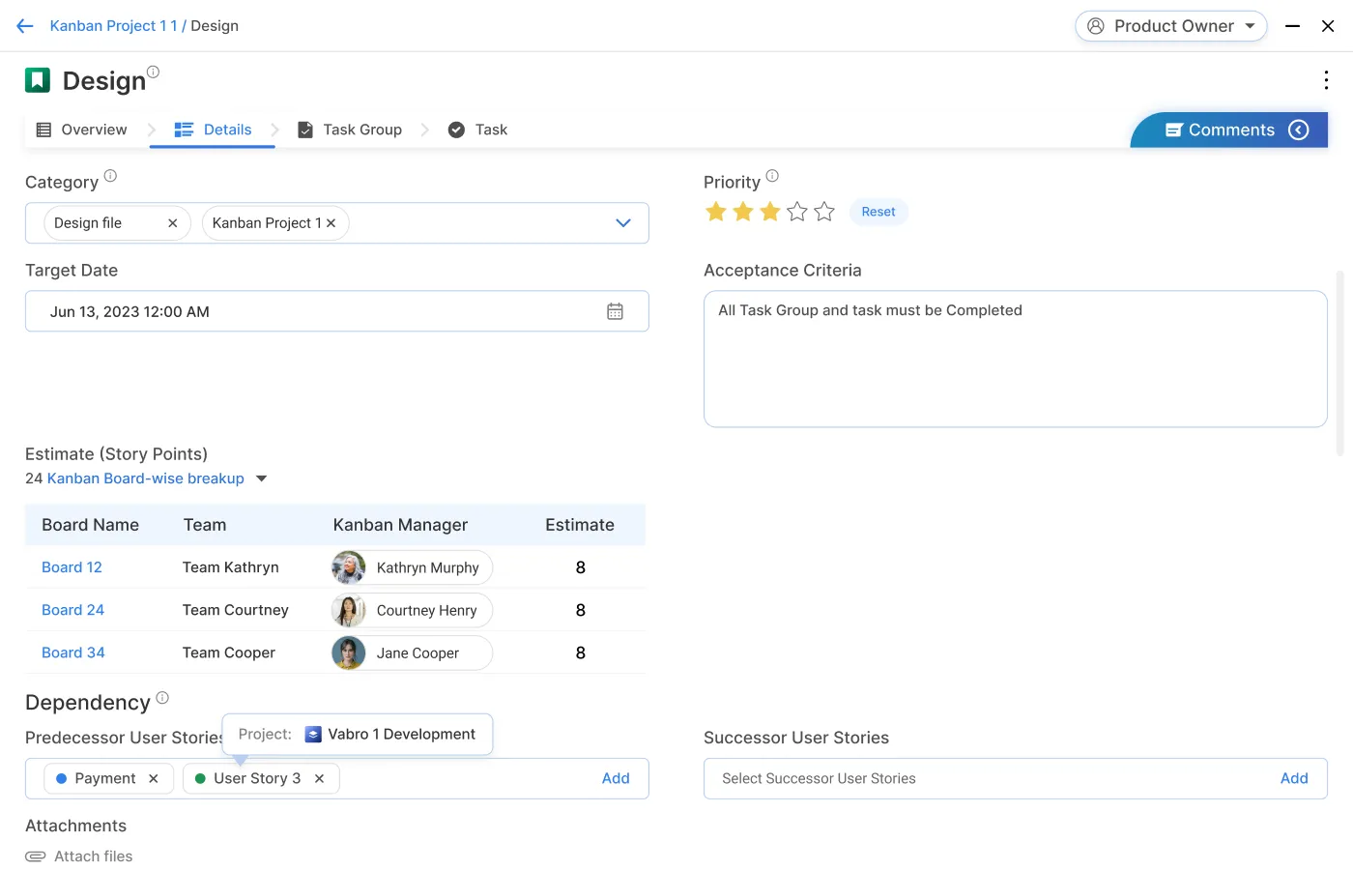This screenshot has width=1353, height=870.
Task: Open the Board 24 link
Action: [x=72, y=610]
